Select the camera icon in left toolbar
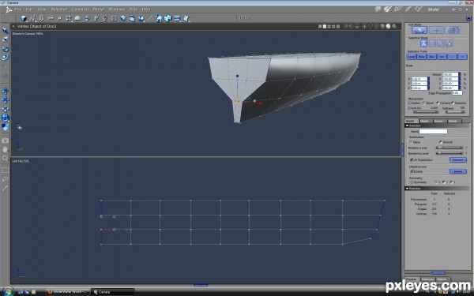Image resolution: width=474 pixels, height=296 pixels. point(6,141)
